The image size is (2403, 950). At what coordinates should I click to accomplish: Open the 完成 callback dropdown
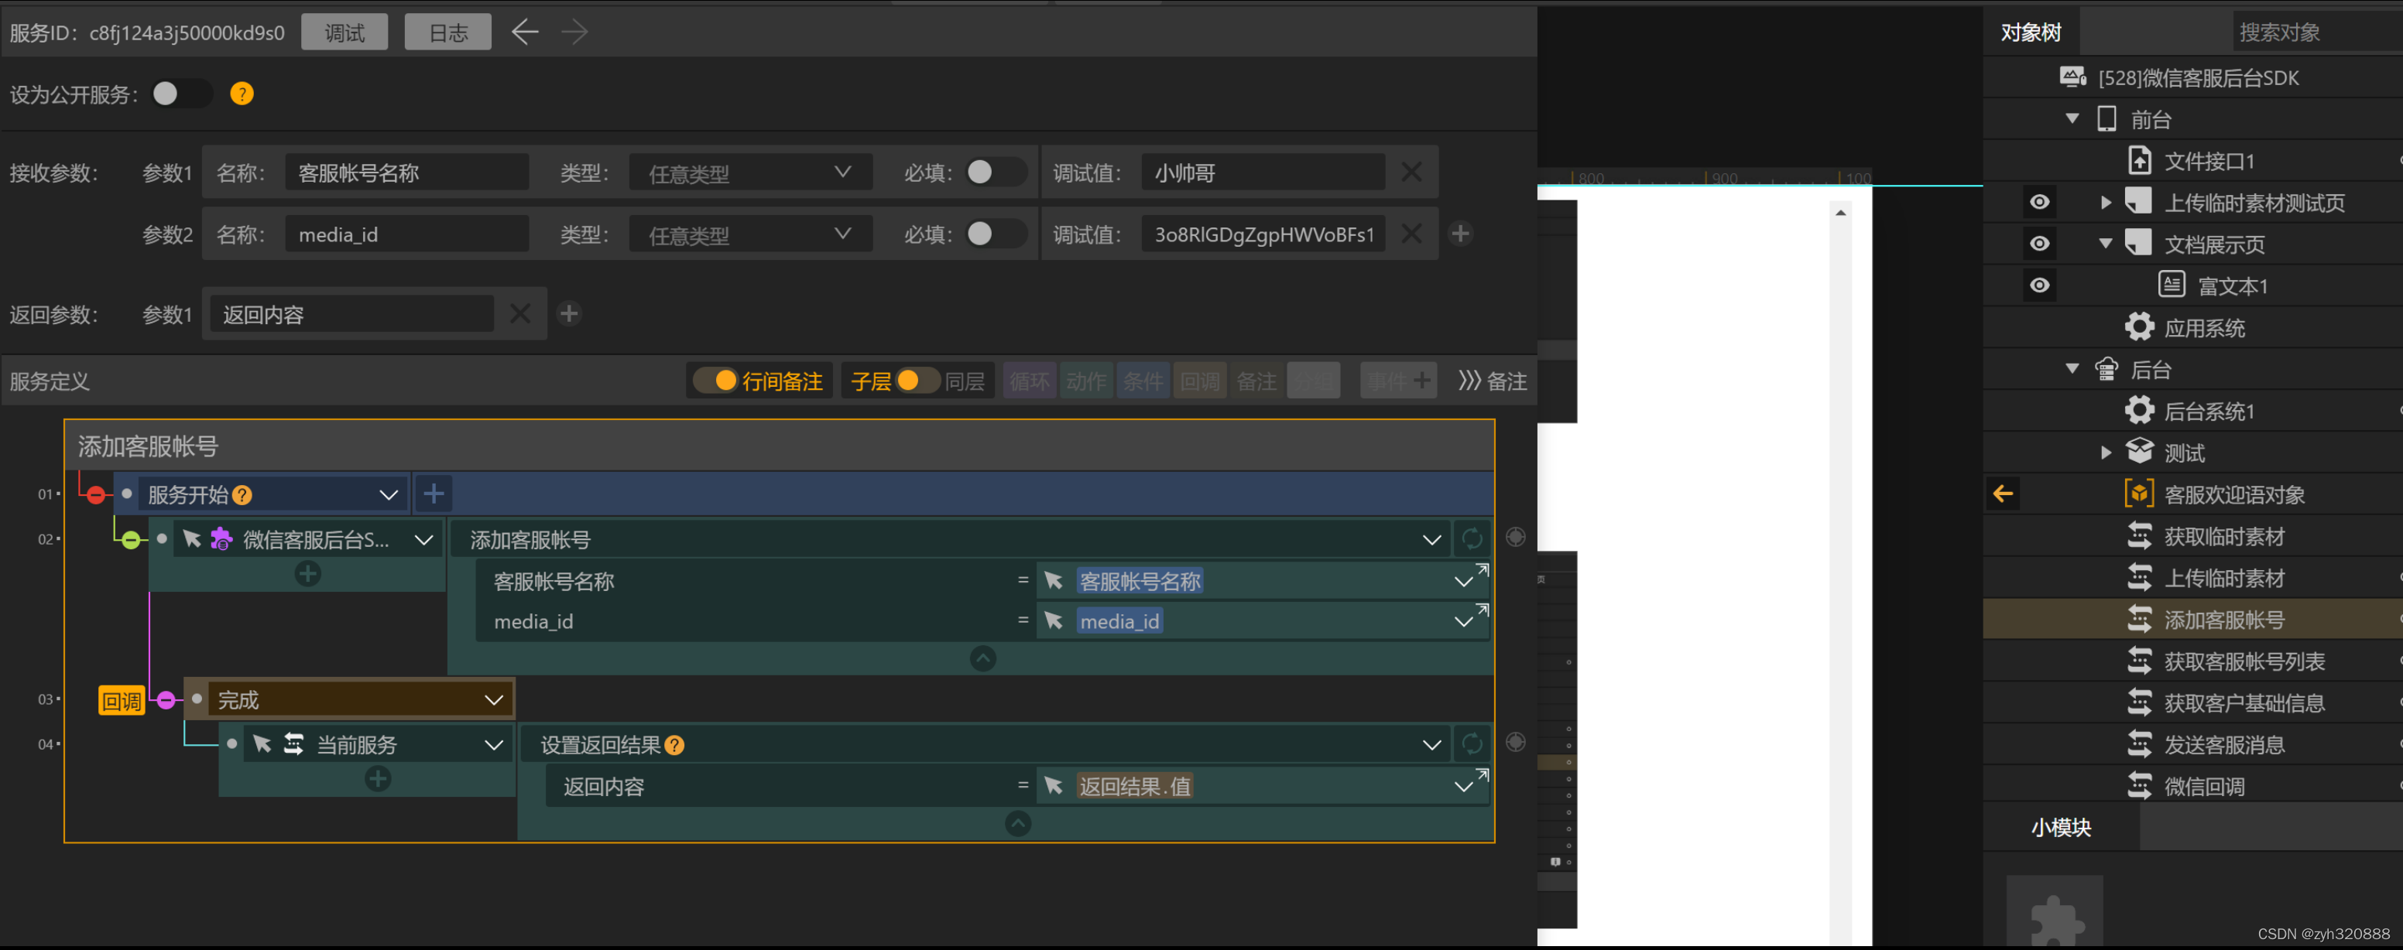(492, 700)
